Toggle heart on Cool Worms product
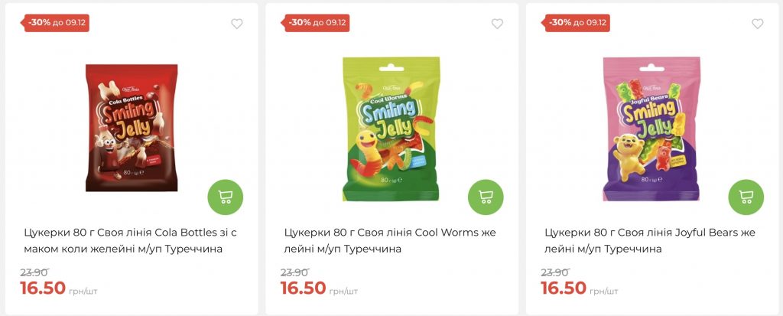This screenshot has height=316, width=783. click(x=497, y=24)
